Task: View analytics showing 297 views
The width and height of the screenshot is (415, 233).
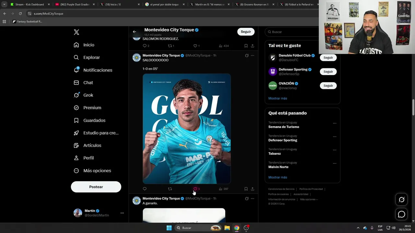Action: tap(224, 189)
